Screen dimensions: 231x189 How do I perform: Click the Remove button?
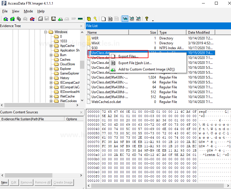click(x=26, y=182)
